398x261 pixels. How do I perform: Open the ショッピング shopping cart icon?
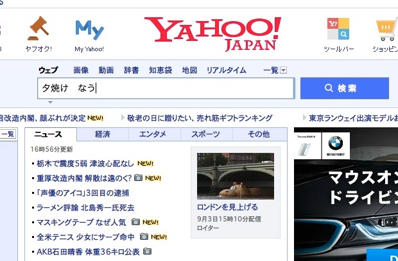(386, 30)
